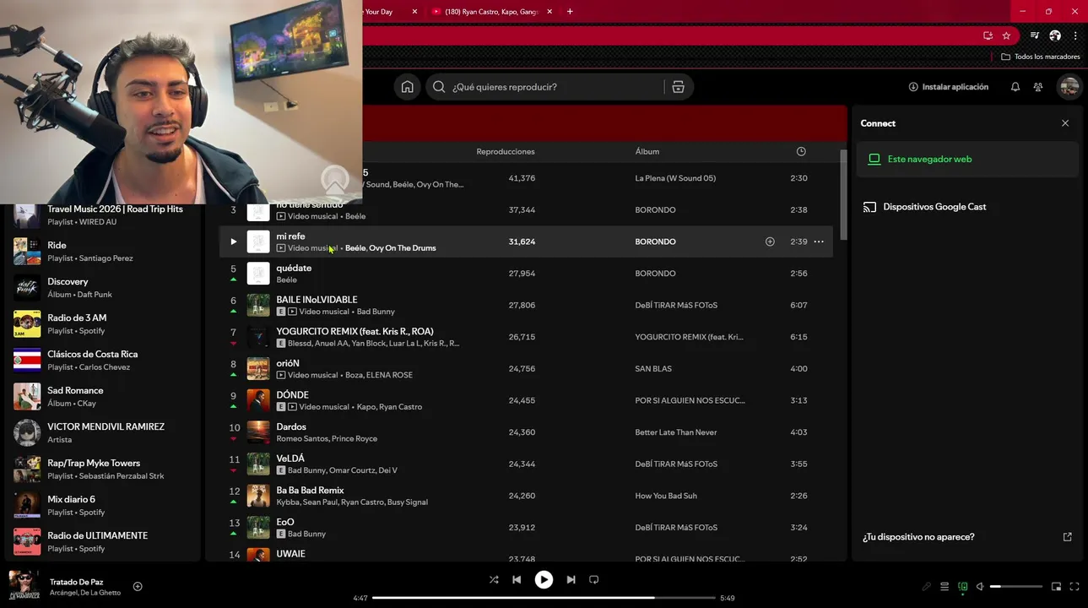This screenshot has height=608, width=1088.
Task: Sort by the clock duration column icon
Action: 801,152
